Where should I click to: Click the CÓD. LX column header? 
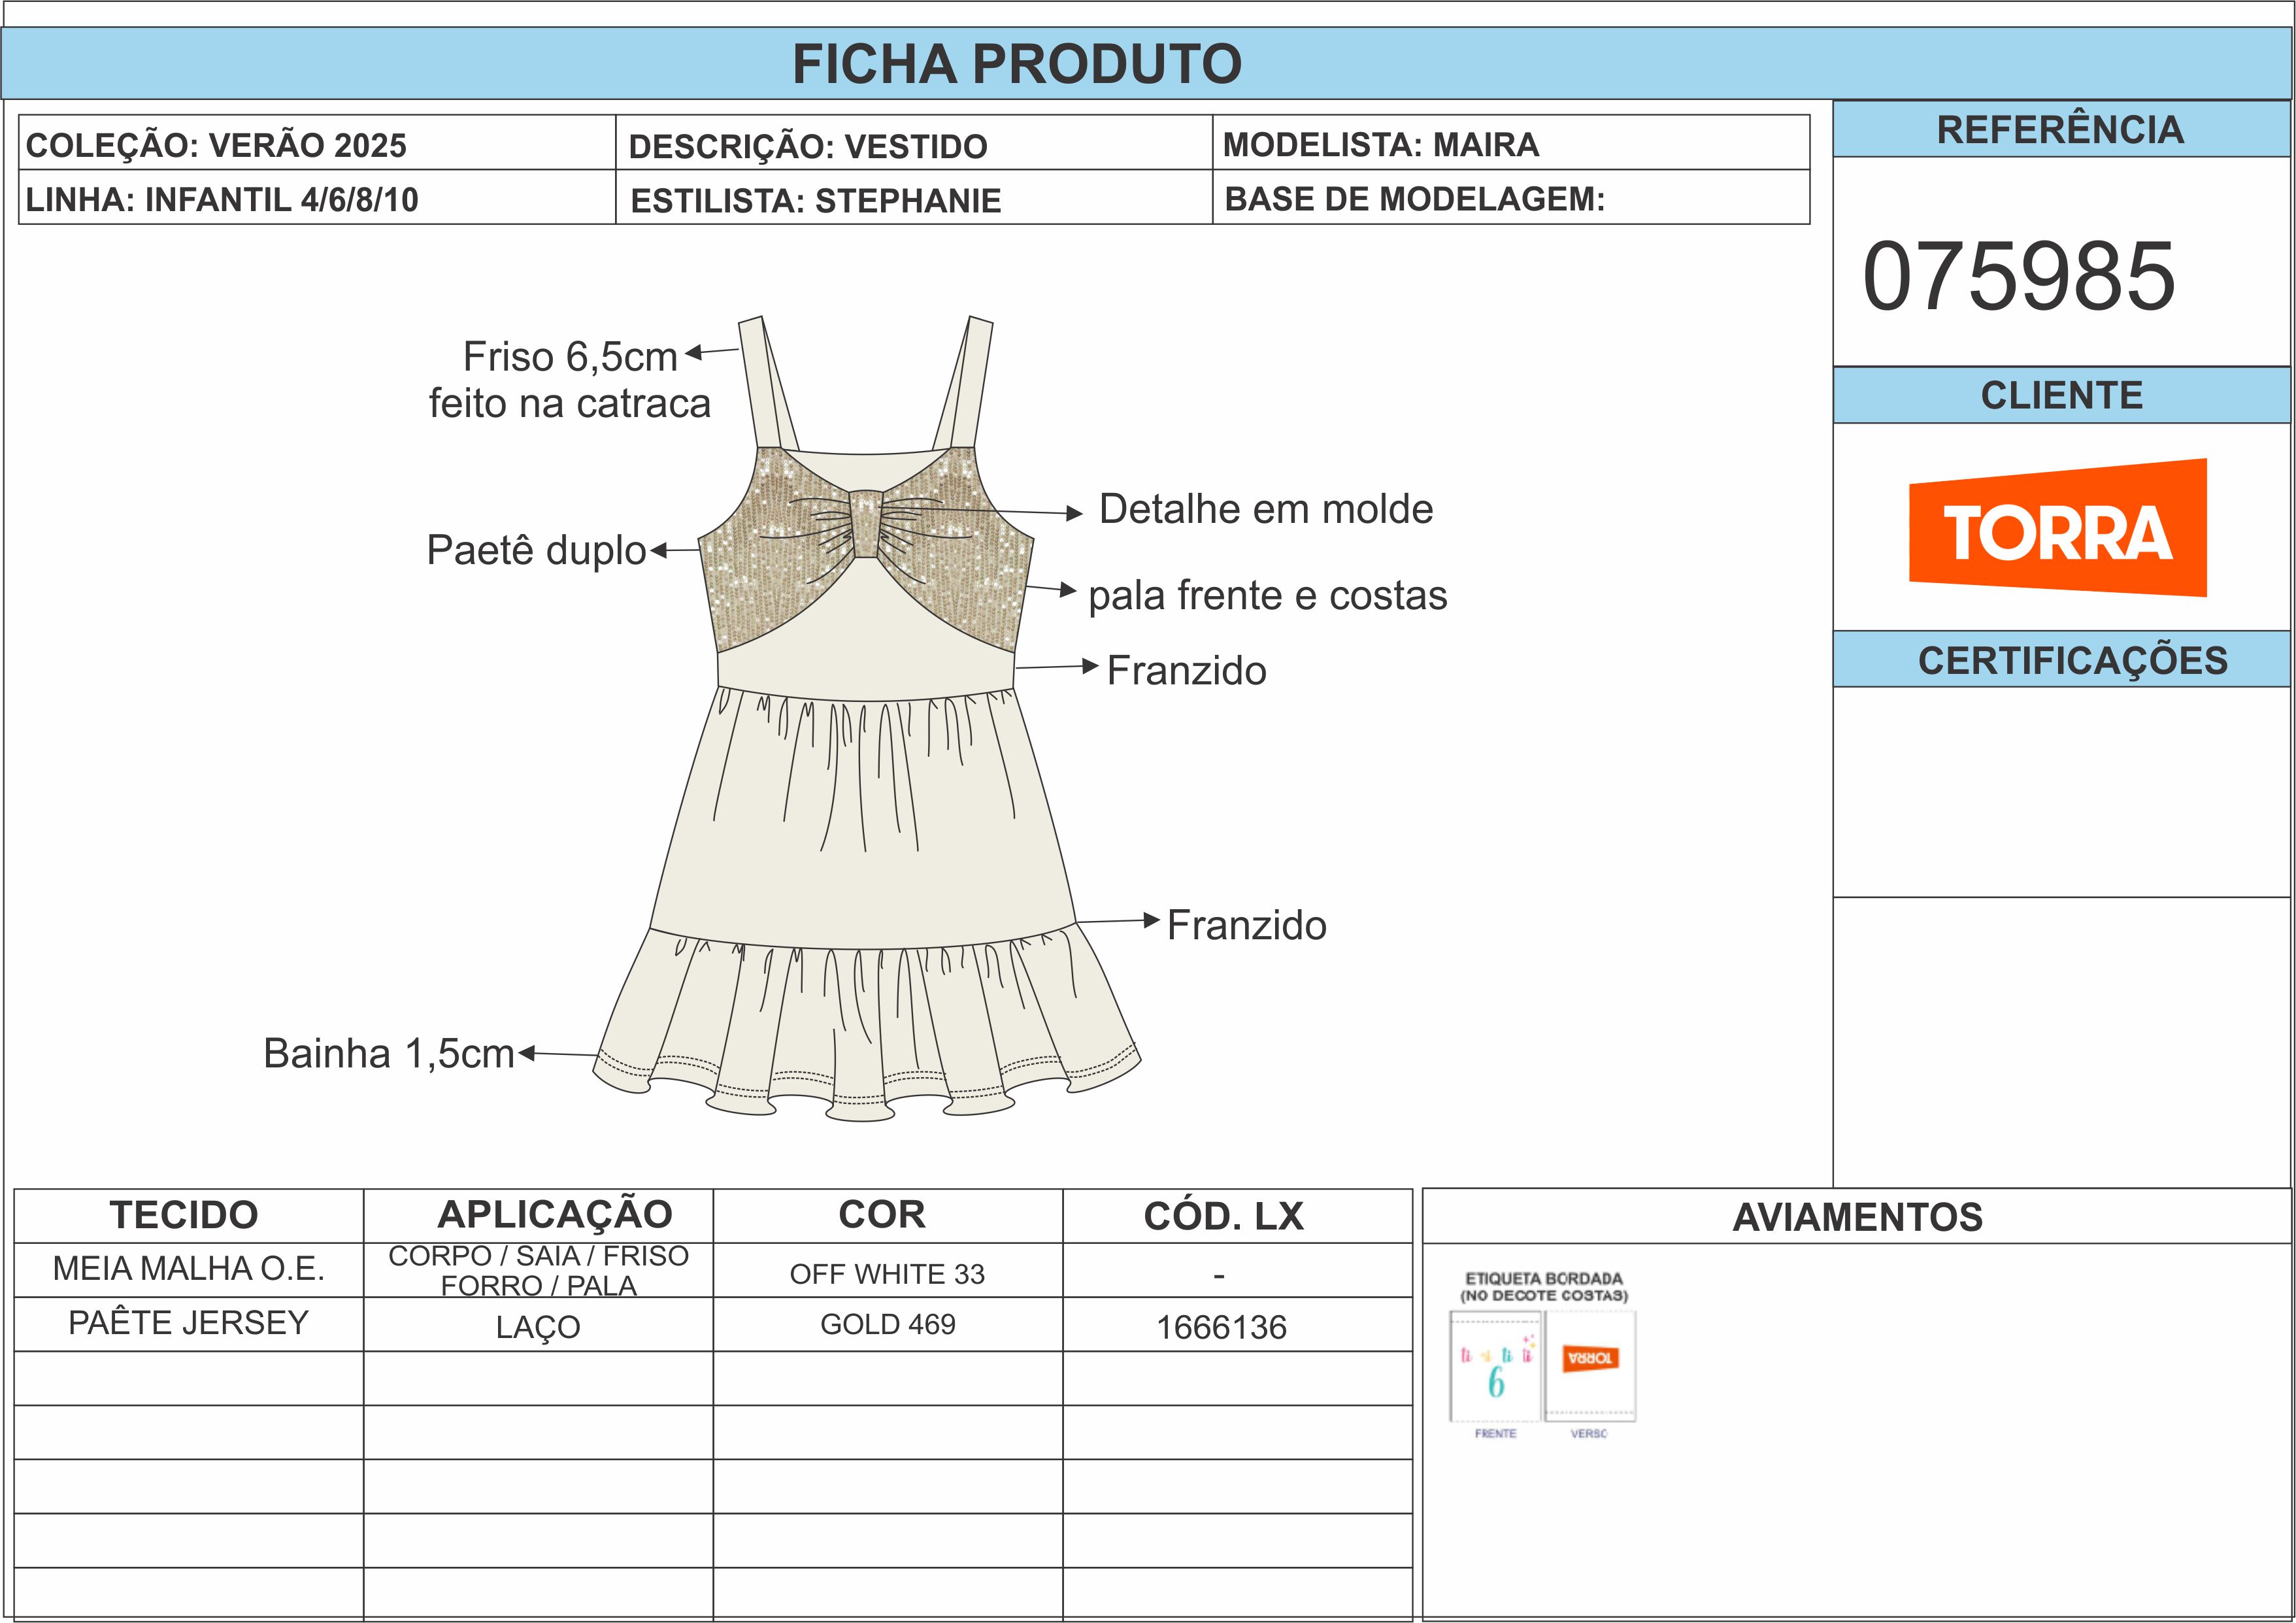pos(1223,1216)
